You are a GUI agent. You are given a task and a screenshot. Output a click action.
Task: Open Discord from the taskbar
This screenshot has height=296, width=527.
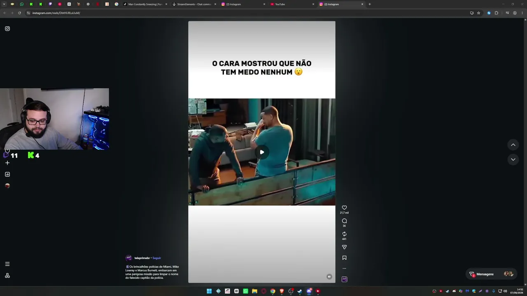tap(309, 291)
